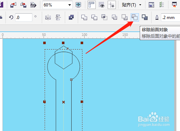Image resolution: width=180 pixels, height=131 pixels.
Task: Open the options dialog icon
Action: coord(151,5)
